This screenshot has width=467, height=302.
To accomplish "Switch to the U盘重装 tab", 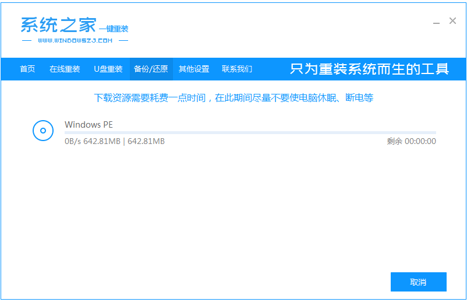I will point(108,69).
